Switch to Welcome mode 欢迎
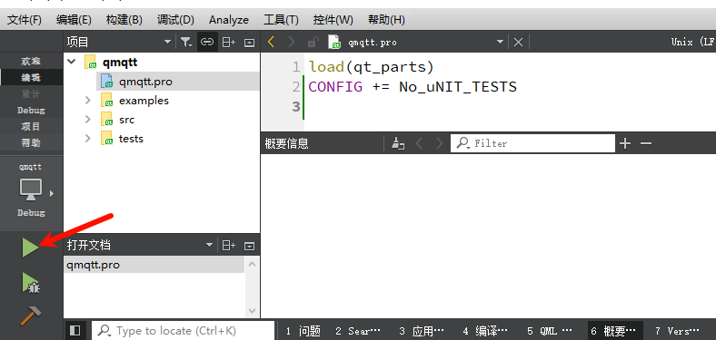 pos(31,61)
